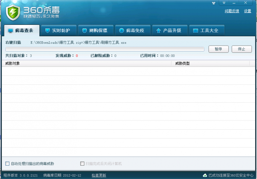Close the 360杀毒 window
This screenshot has width=257, height=179.
[245, 3]
